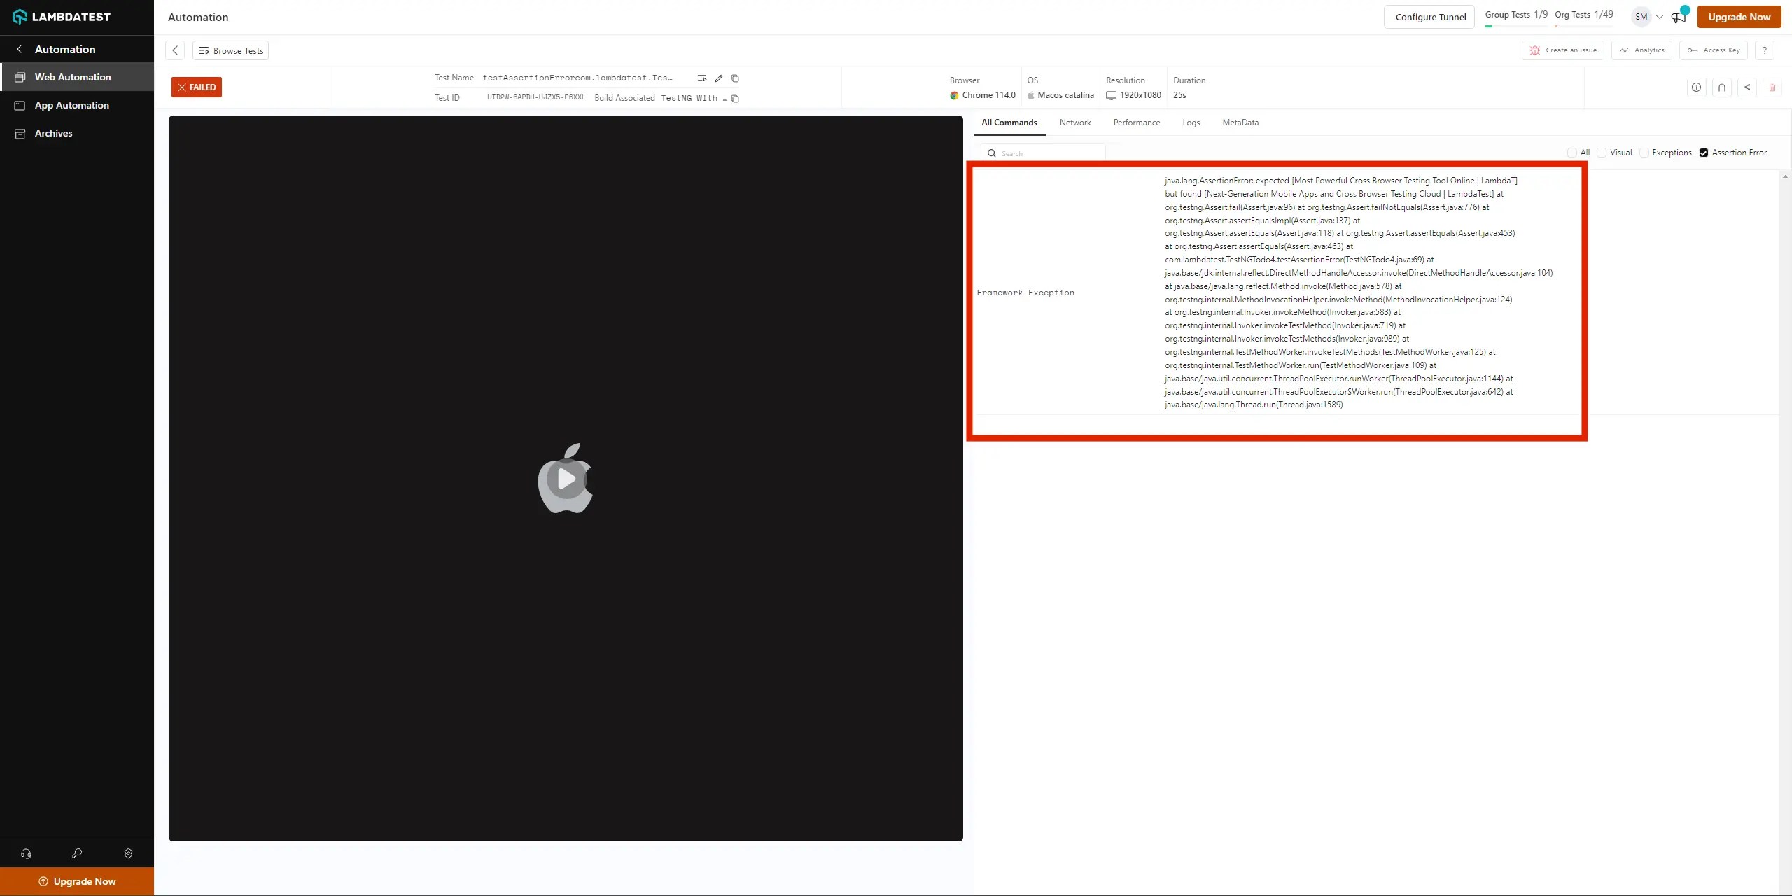The image size is (1792, 896).
Task: Open the test info circle icon
Action: click(1696, 87)
